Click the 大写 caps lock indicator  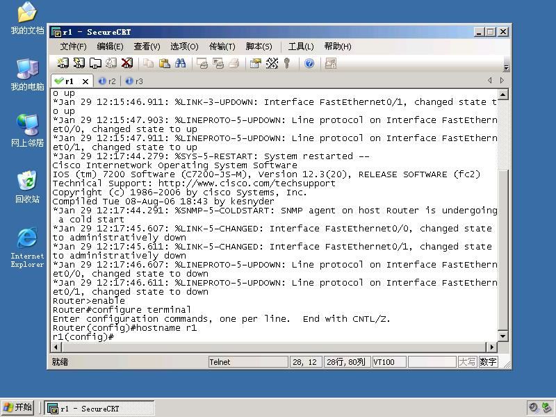467,362
